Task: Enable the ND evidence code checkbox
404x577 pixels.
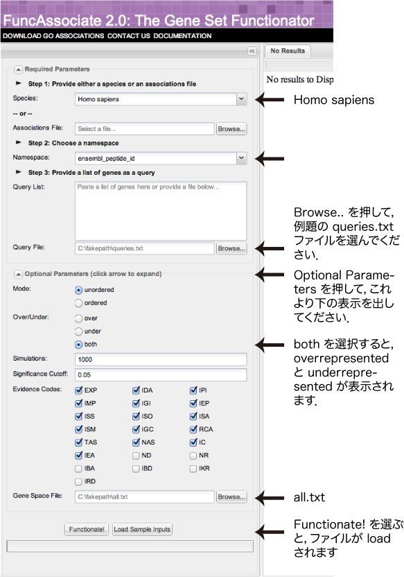Action: pos(136,456)
